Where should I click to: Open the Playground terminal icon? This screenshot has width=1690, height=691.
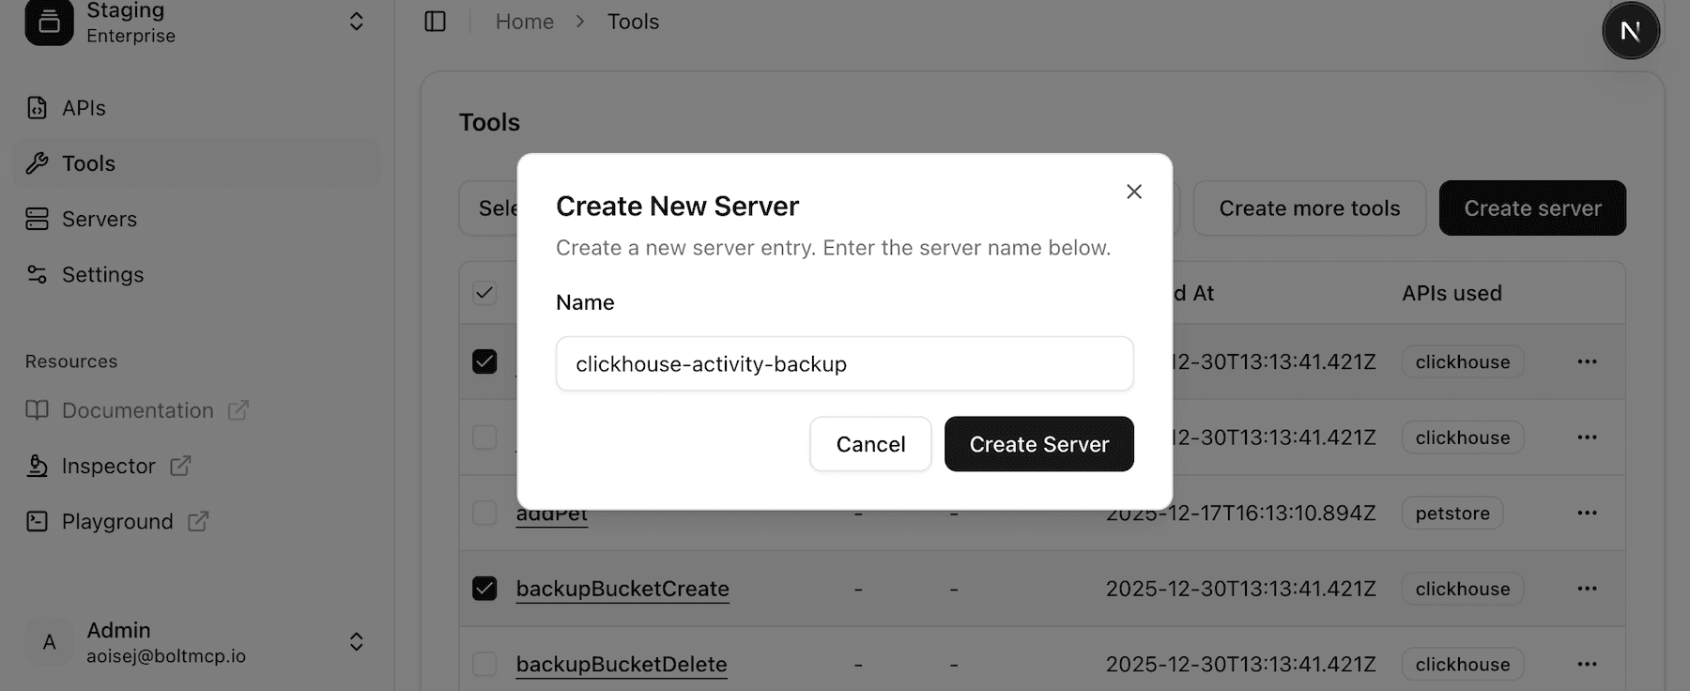[x=37, y=521]
